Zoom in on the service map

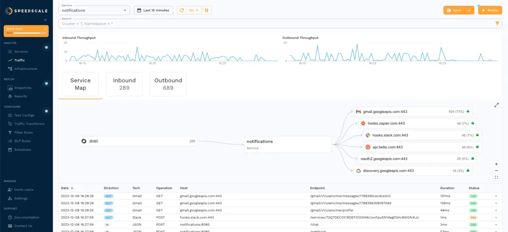point(497,164)
